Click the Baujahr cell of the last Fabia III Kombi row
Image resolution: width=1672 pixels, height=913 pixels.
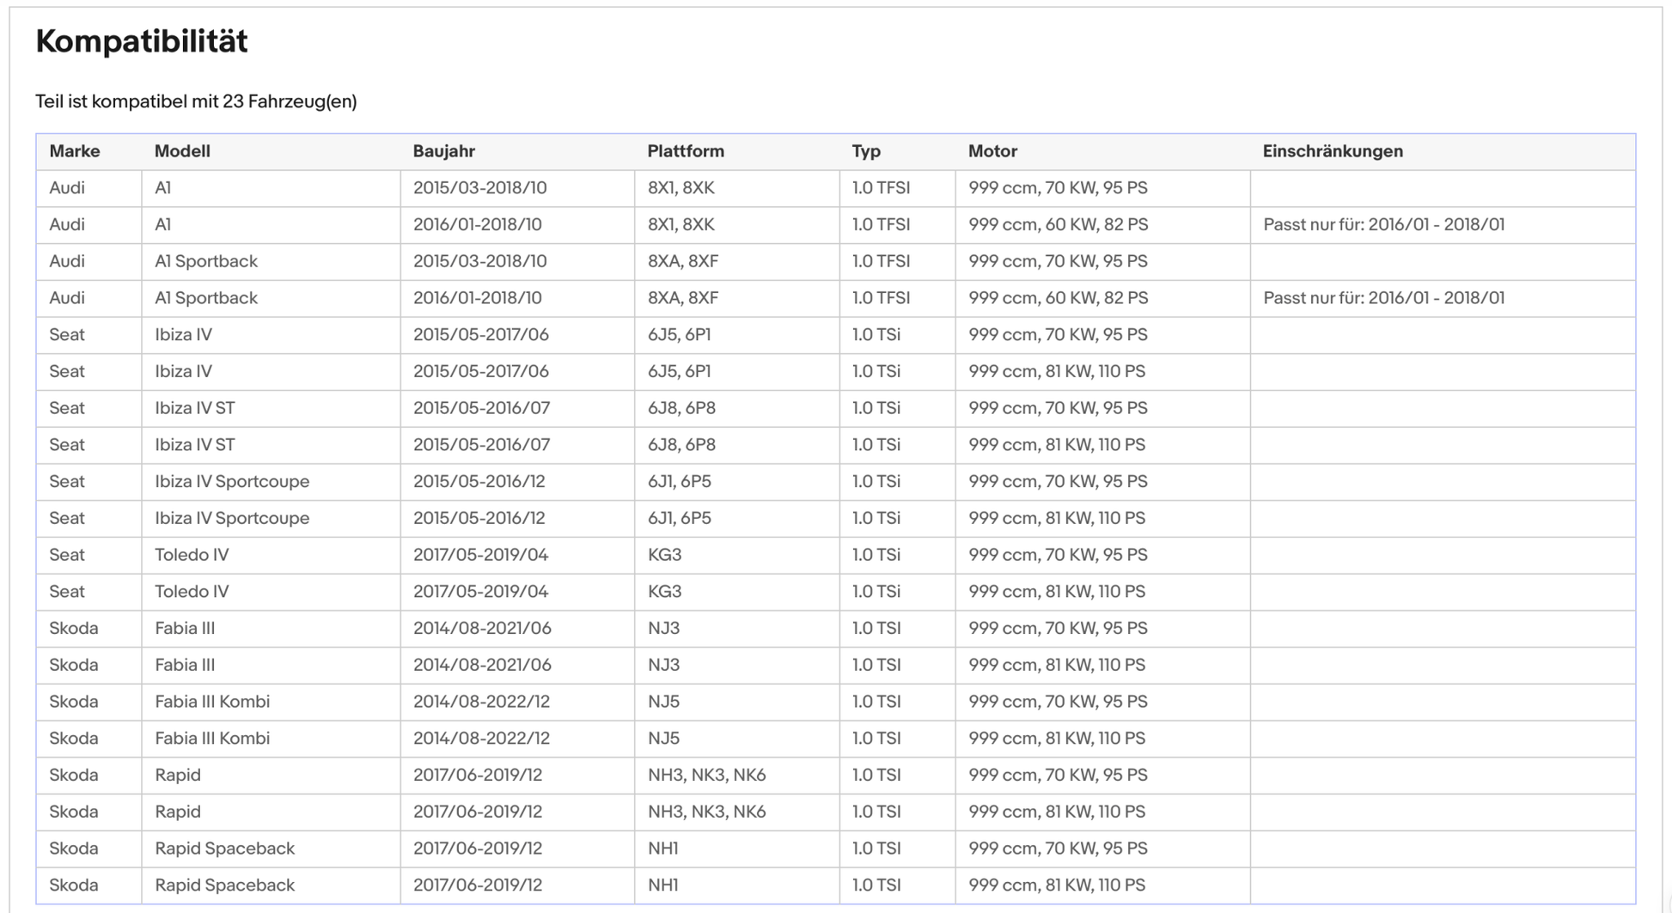pos(481,739)
